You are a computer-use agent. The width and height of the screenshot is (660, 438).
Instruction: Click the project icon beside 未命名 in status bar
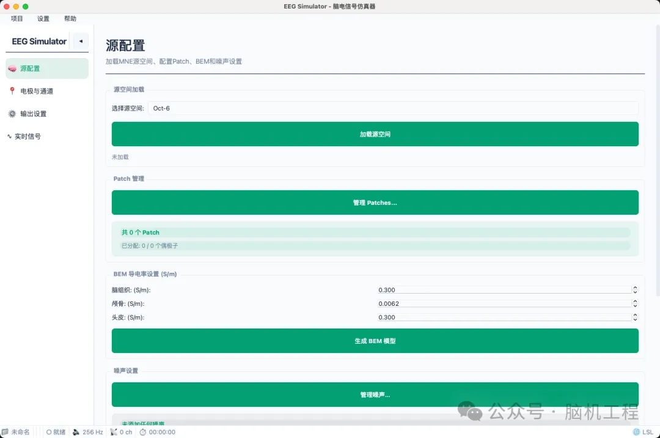click(x=5, y=432)
